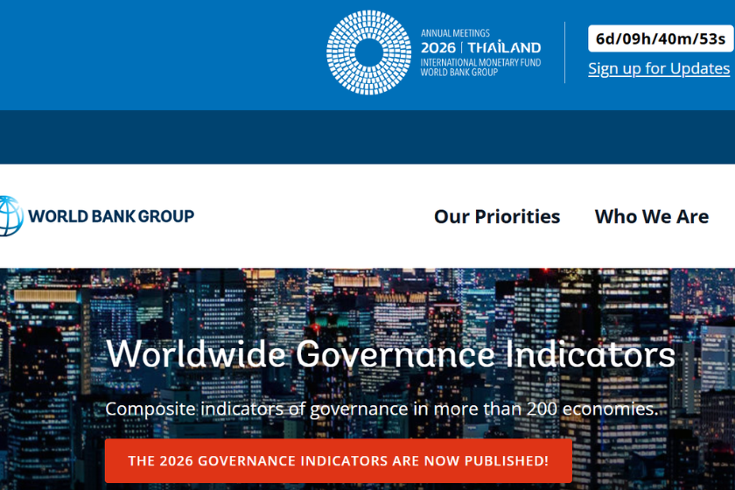Click the countdown timer 6d/09h/40m/53s

pos(661,38)
